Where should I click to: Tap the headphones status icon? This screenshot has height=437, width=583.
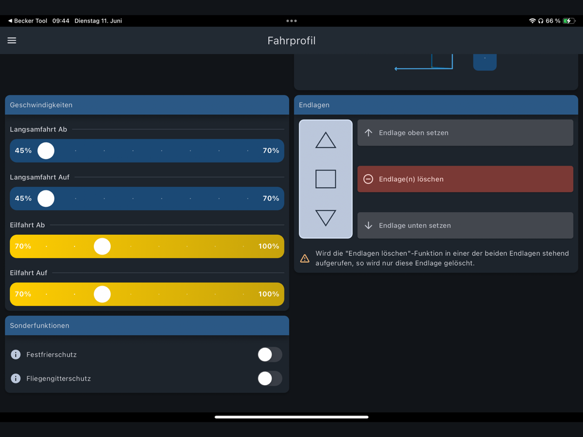(540, 21)
